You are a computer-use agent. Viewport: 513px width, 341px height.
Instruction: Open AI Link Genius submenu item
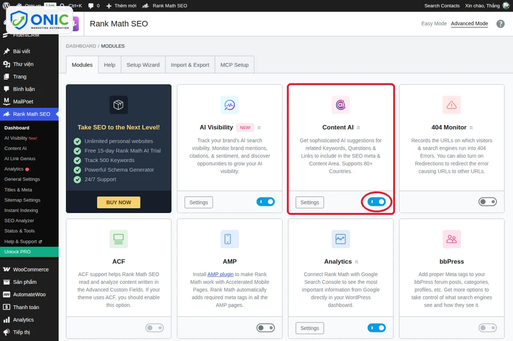(20, 159)
